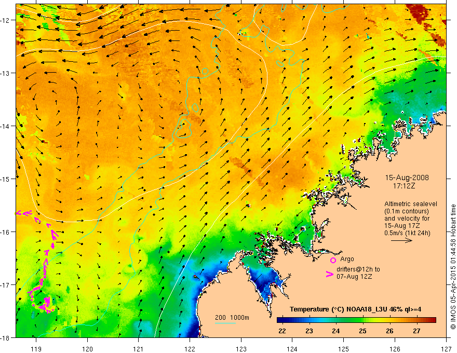Click the longitude axis label 119
The image size is (457, 353).
point(36,349)
